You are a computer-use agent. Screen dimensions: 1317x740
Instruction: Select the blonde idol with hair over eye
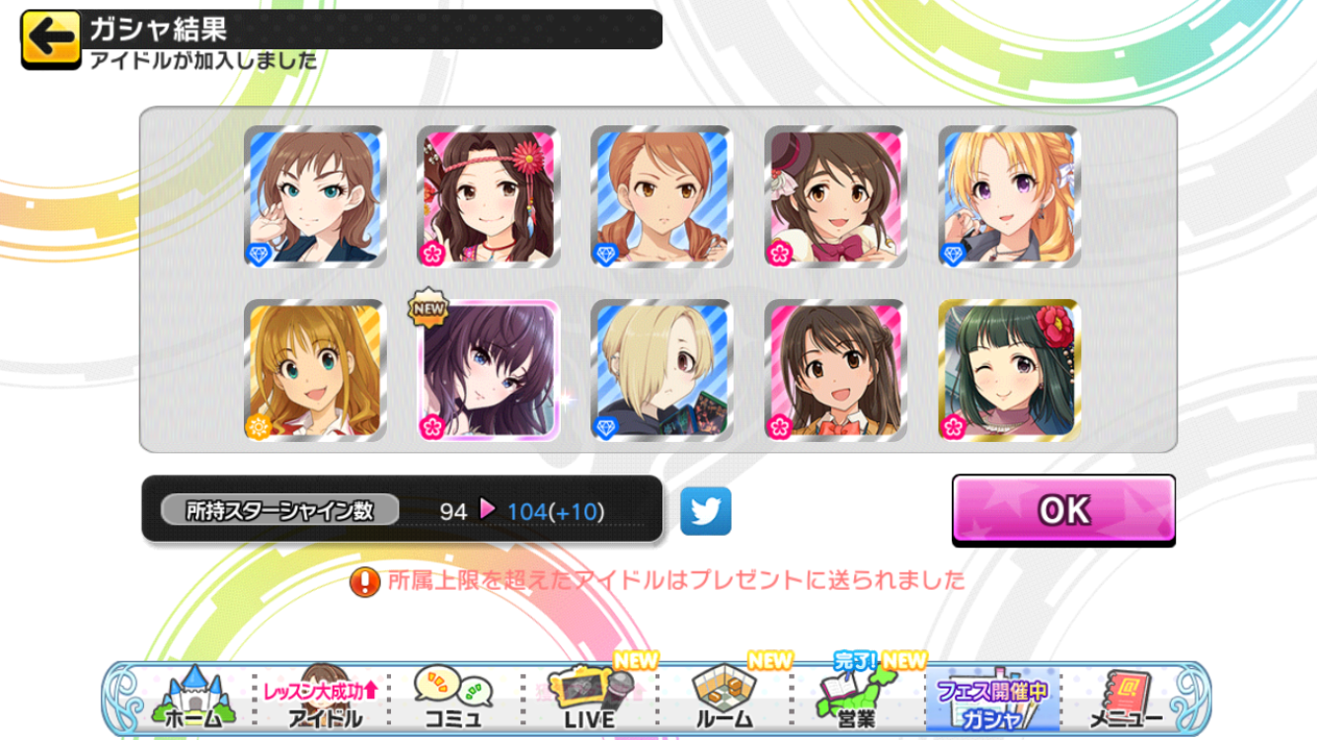pyautogui.click(x=661, y=370)
